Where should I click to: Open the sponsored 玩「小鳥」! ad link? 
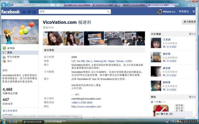158,102
